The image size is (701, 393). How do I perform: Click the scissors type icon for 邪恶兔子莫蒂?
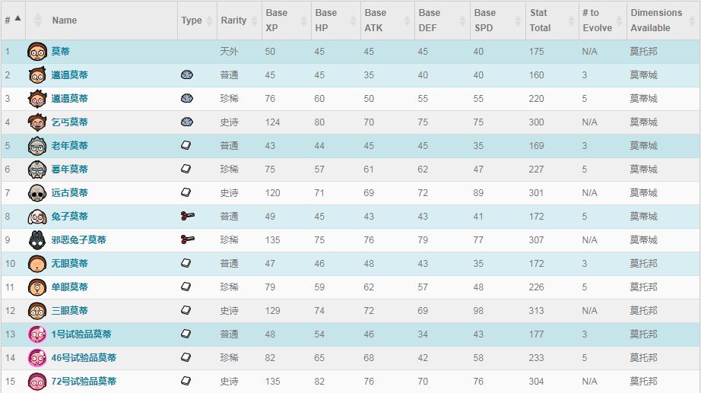click(x=187, y=239)
